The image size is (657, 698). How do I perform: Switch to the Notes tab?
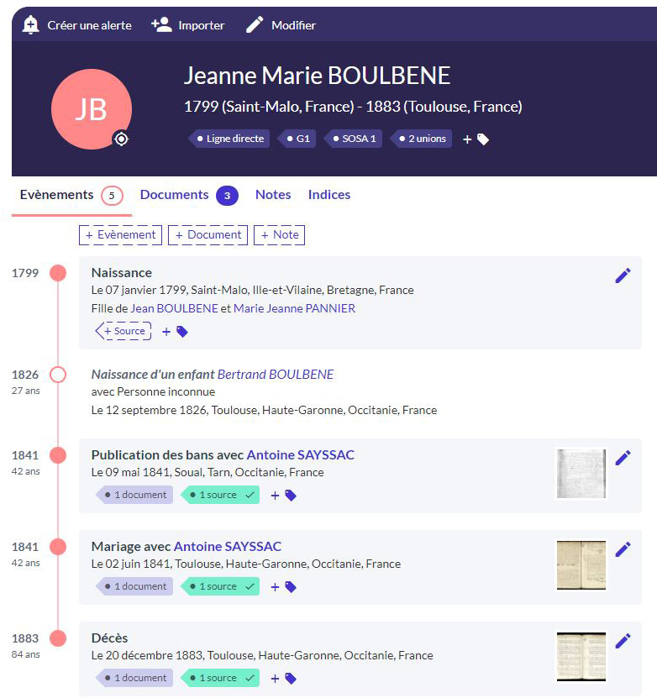[273, 195]
